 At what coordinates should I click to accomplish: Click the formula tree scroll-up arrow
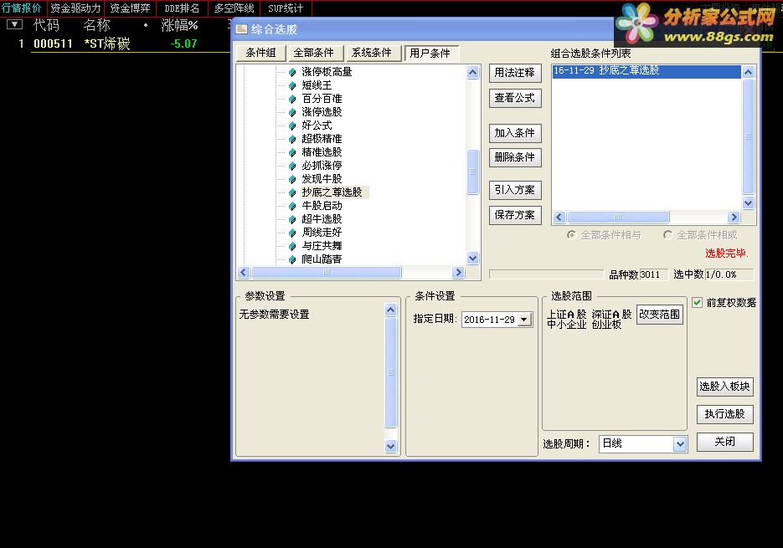pyautogui.click(x=472, y=73)
